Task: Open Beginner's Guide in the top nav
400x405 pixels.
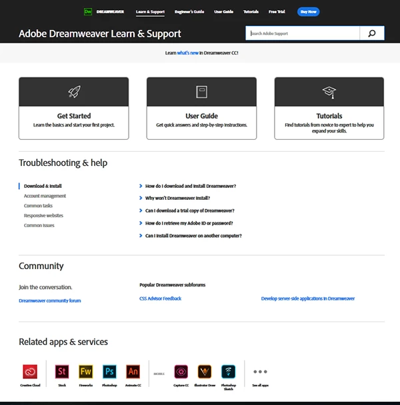Action: tap(189, 11)
